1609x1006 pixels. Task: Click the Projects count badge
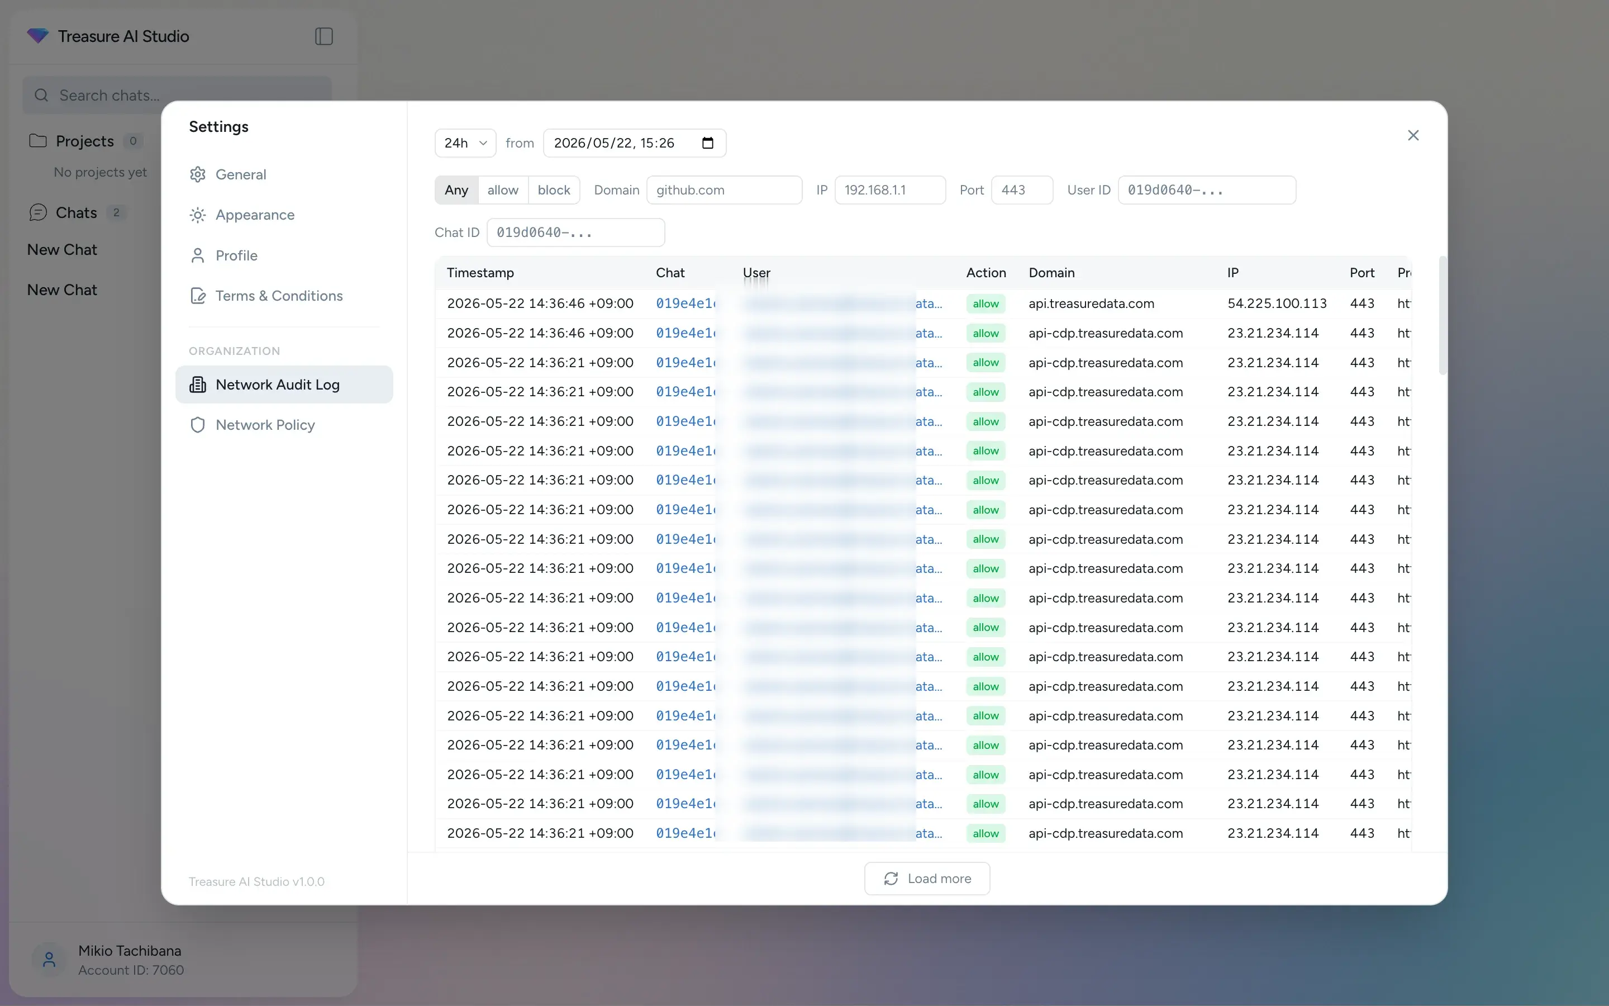[x=133, y=140]
